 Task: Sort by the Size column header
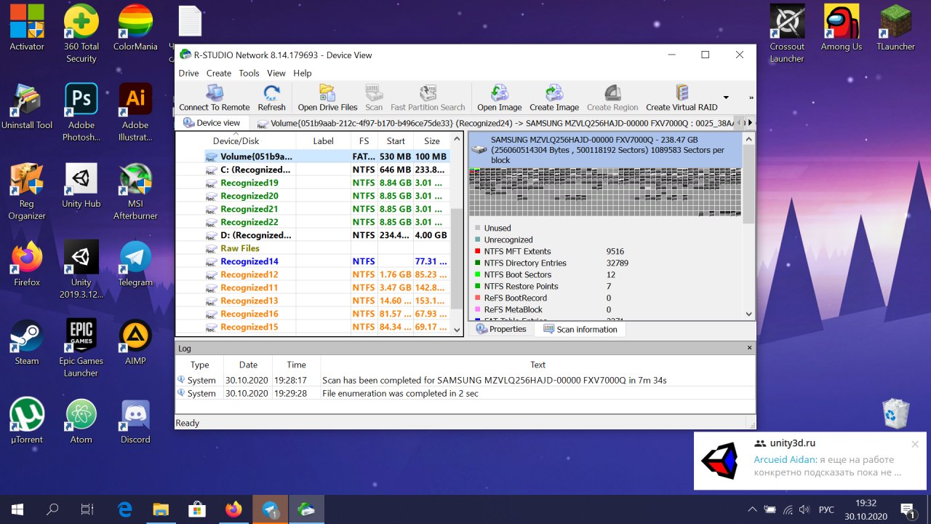point(432,141)
